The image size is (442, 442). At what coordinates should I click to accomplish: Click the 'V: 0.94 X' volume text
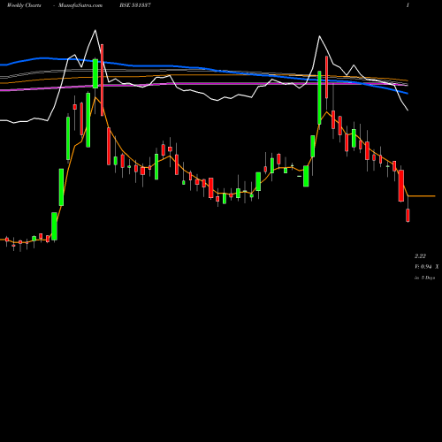tap(426, 267)
